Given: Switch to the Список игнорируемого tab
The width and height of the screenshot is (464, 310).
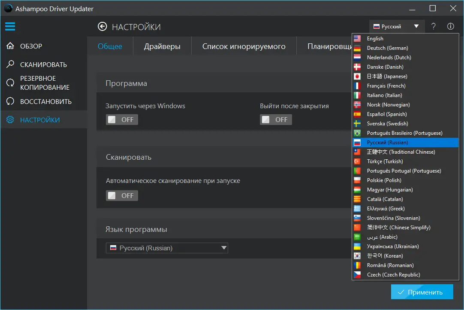Looking at the screenshot, I should pyautogui.click(x=244, y=46).
